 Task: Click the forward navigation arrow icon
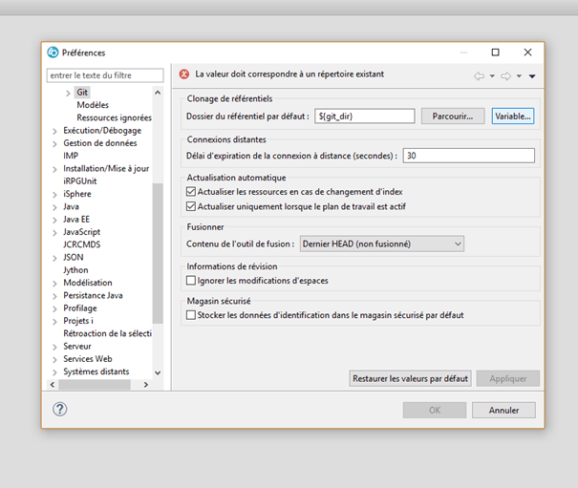[505, 76]
